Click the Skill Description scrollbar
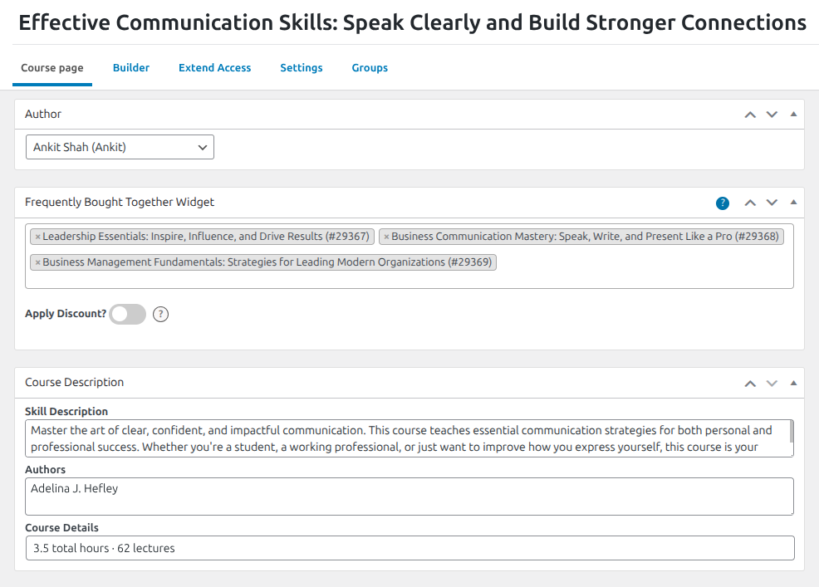Viewport: 819px width, 587px height. (x=791, y=432)
